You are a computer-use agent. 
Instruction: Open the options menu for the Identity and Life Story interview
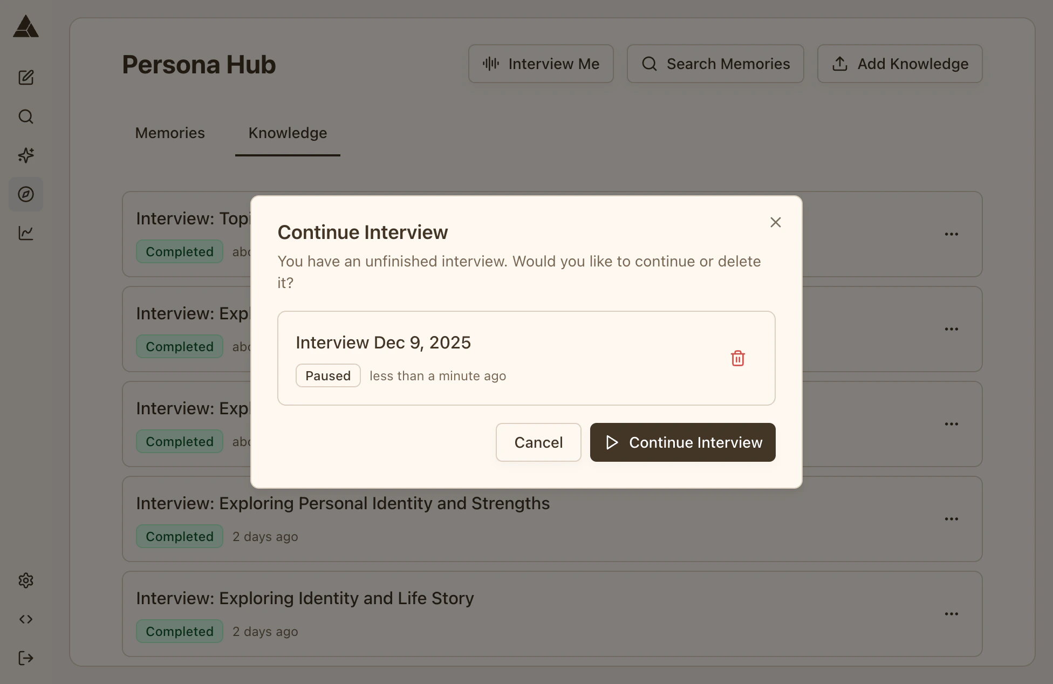click(x=951, y=614)
